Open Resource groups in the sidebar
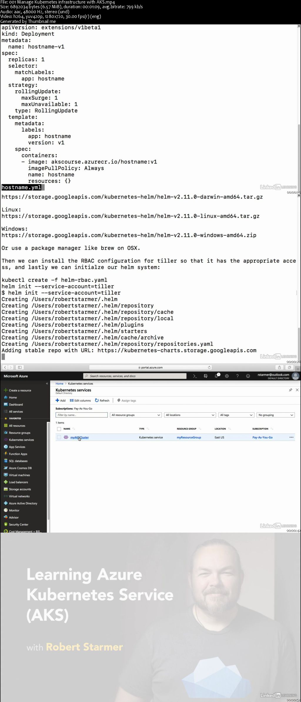The width and height of the screenshot is (301, 702). tap(20, 433)
